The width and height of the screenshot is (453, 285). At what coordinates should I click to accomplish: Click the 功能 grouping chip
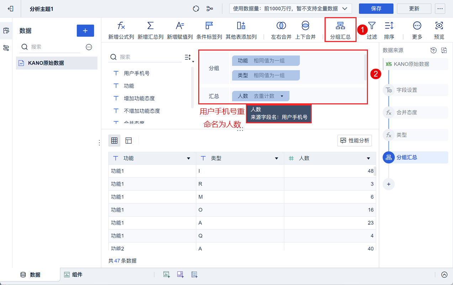[x=266, y=61]
